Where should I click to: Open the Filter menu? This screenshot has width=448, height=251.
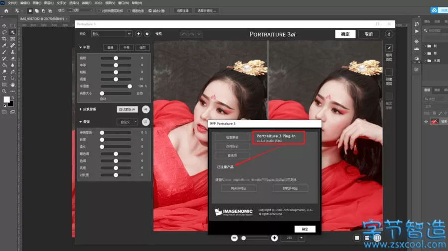click(87, 3)
